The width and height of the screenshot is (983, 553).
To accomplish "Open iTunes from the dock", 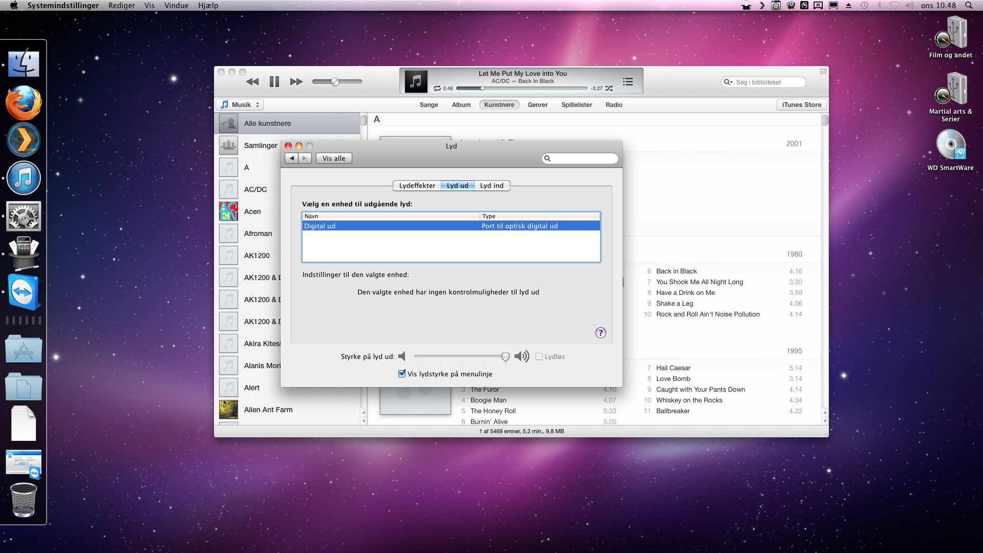I will [24, 178].
